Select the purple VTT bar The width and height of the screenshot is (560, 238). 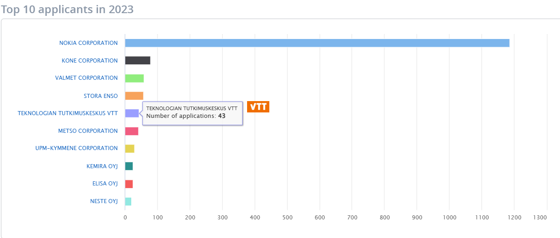coord(132,113)
